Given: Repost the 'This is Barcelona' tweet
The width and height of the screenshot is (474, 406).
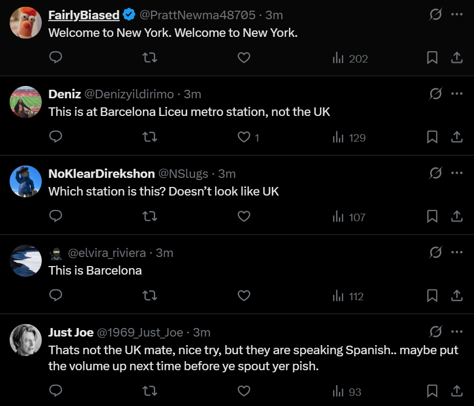Looking at the screenshot, I should 150,296.
